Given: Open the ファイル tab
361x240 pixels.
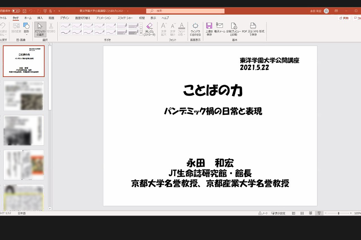Looking at the screenshot, I should 3,18.
